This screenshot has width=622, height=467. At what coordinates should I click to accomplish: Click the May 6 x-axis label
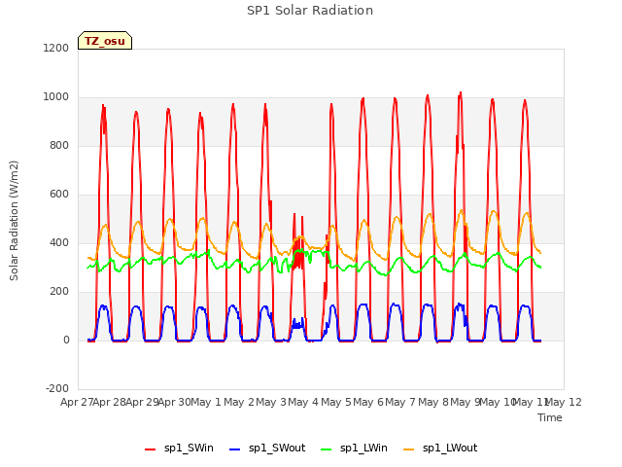(x=368, y=402)
